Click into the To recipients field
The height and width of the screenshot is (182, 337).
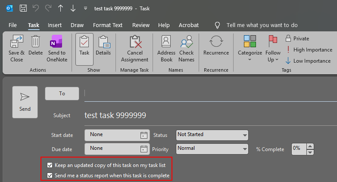click(x=211, y=94)
